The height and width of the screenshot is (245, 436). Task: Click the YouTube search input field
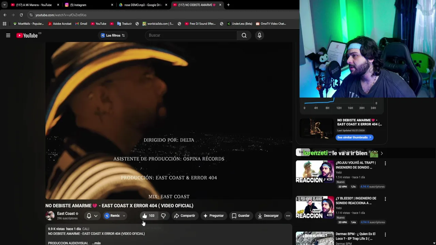pyautogui.click(x=191, y=35)
